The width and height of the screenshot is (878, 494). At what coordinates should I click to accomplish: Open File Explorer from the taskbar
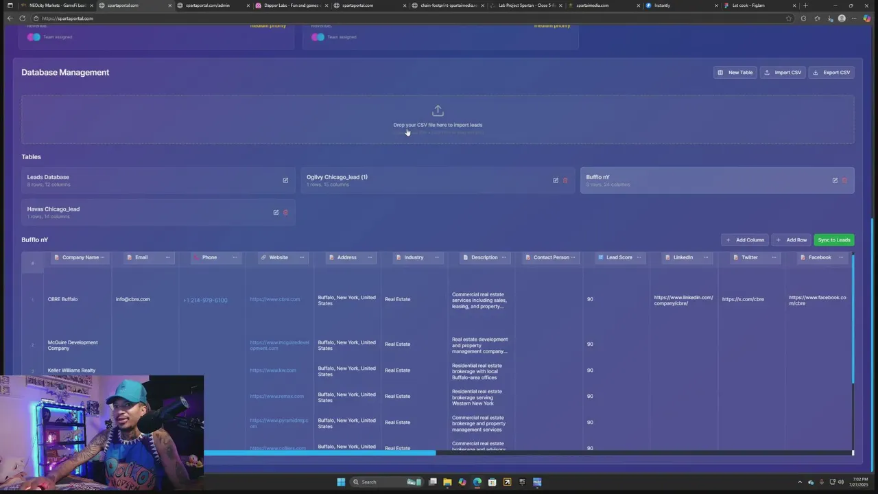click(x=447, y=482)
